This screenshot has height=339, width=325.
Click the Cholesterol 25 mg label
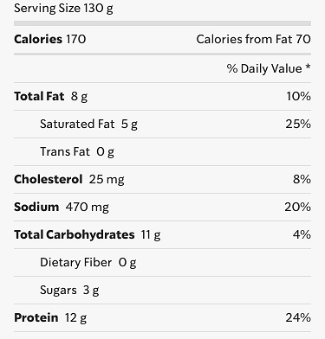tap(69, 179)
